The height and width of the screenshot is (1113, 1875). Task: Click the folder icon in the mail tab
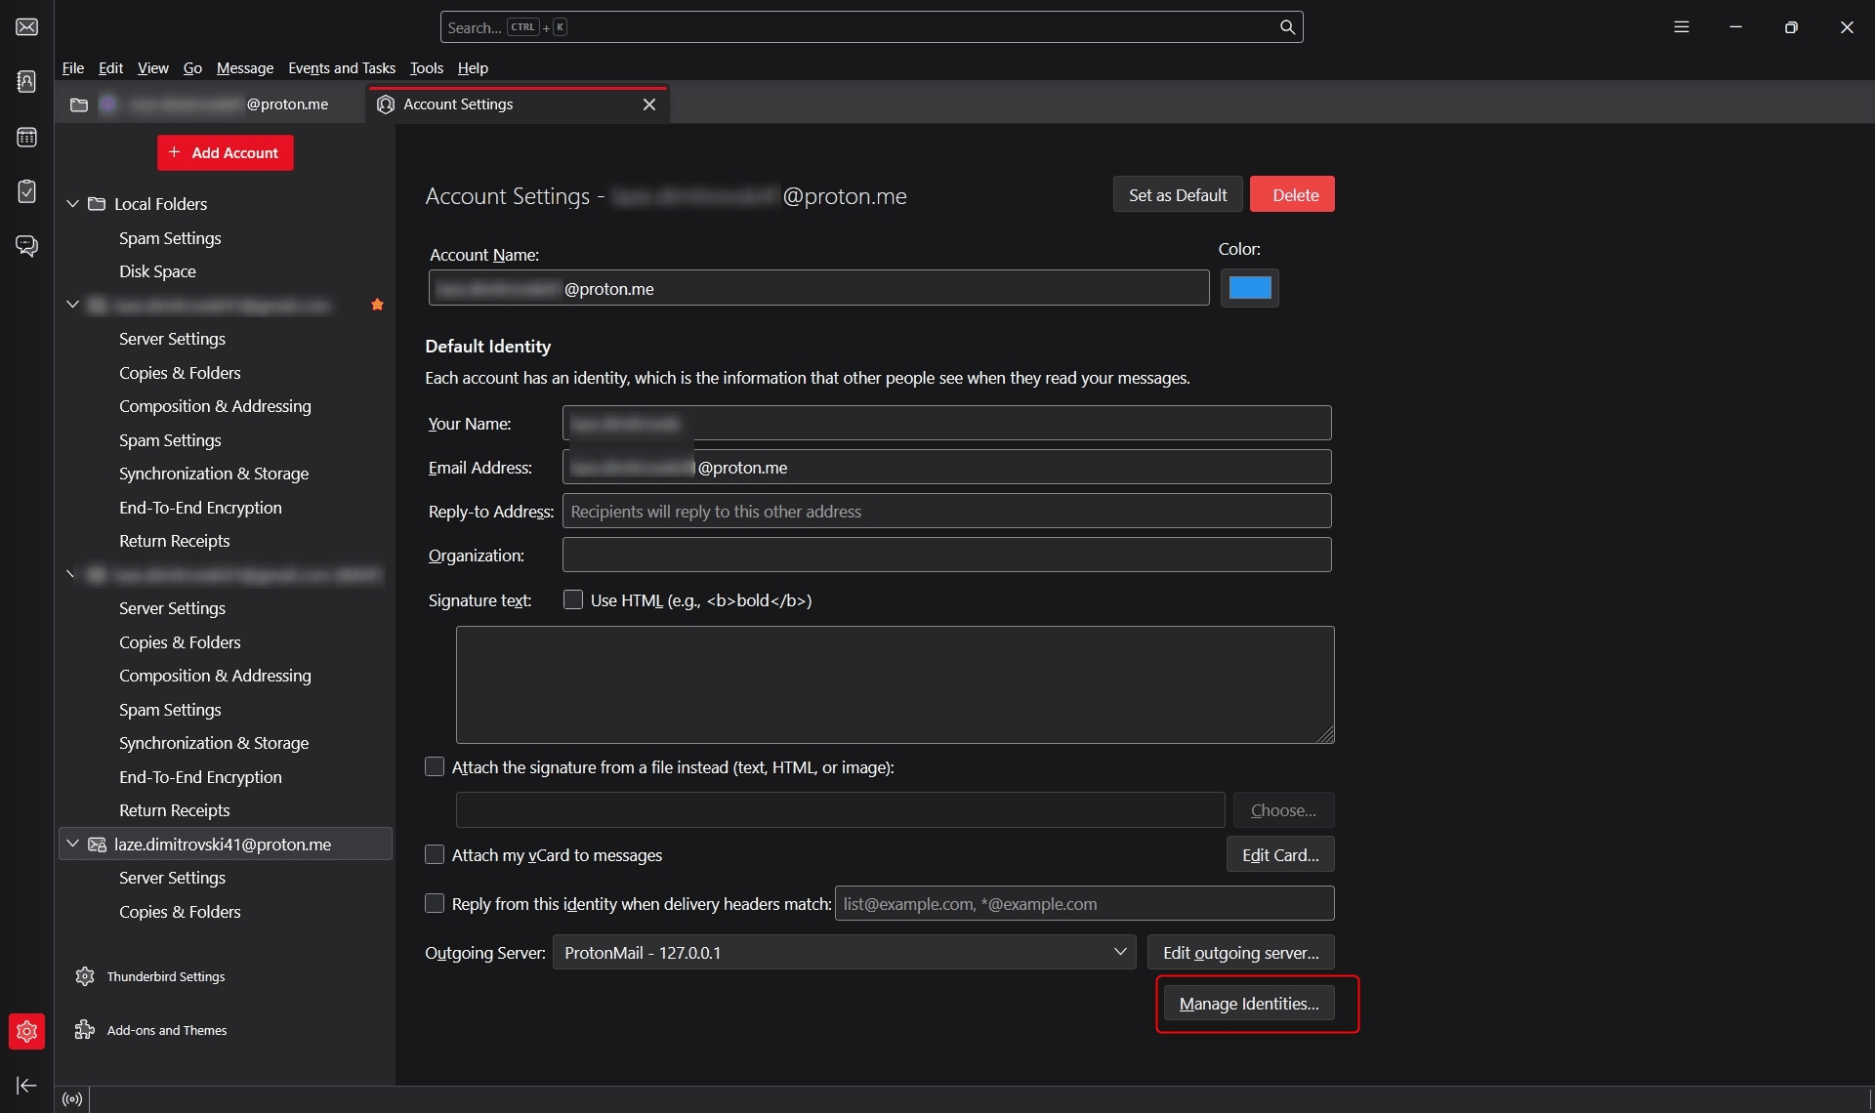tap(79, 104)
